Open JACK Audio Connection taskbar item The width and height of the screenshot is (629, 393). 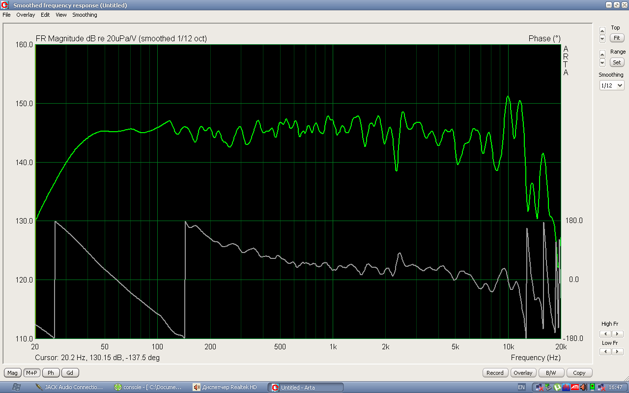click(x=70, y=387)
